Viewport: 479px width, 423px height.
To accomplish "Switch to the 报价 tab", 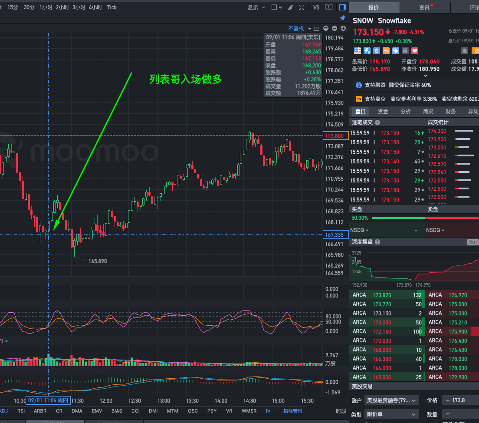I will coord(374,8).
